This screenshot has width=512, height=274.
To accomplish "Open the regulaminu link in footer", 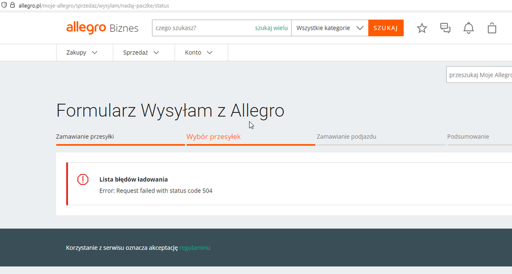I will coord(195,248).
